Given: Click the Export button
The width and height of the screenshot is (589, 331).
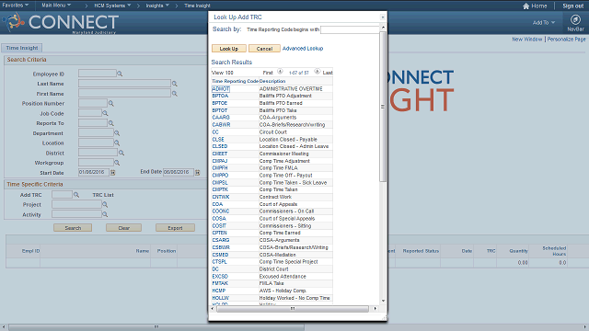Looking at the screenshot, I should pyautogui.click(x=175, y=228).
